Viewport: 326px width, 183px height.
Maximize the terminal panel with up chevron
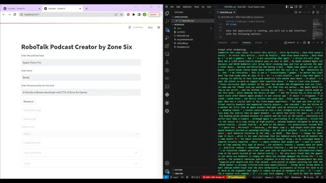tap(318, 43)
